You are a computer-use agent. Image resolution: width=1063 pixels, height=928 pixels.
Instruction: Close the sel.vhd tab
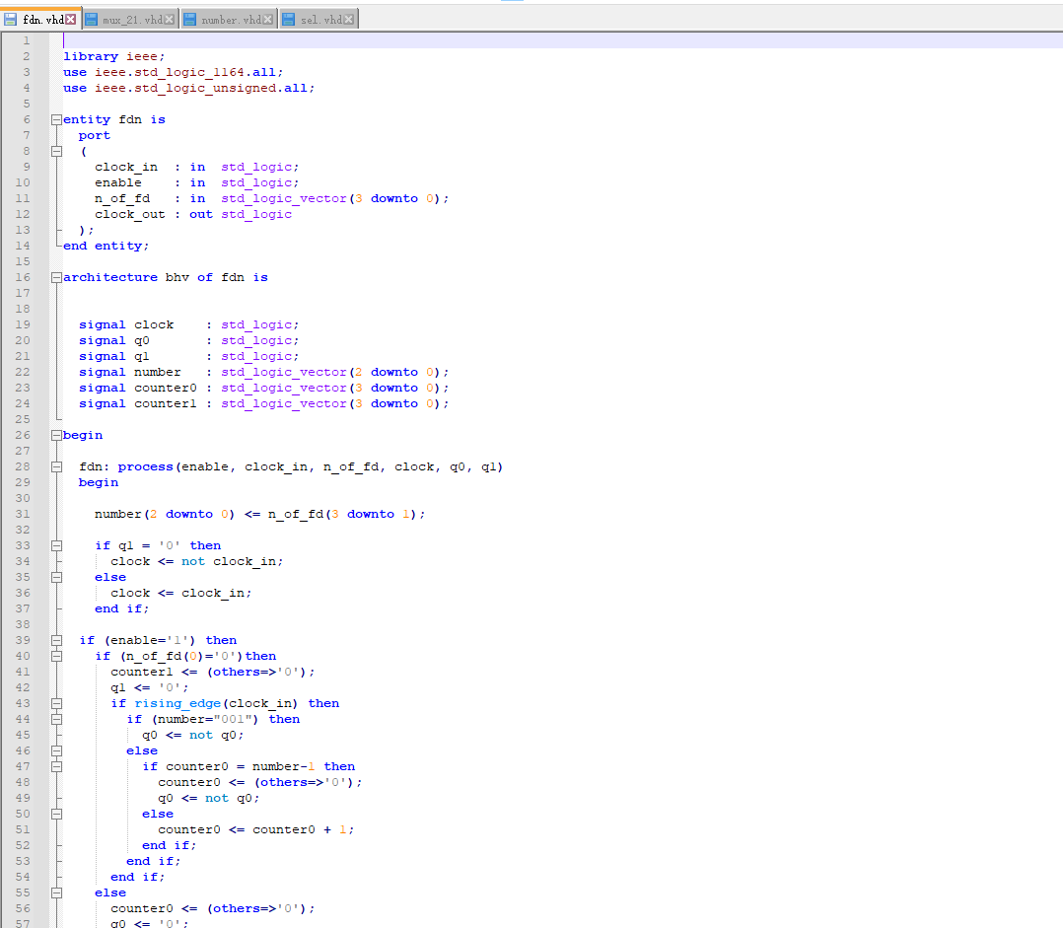(x=348, y=20)
